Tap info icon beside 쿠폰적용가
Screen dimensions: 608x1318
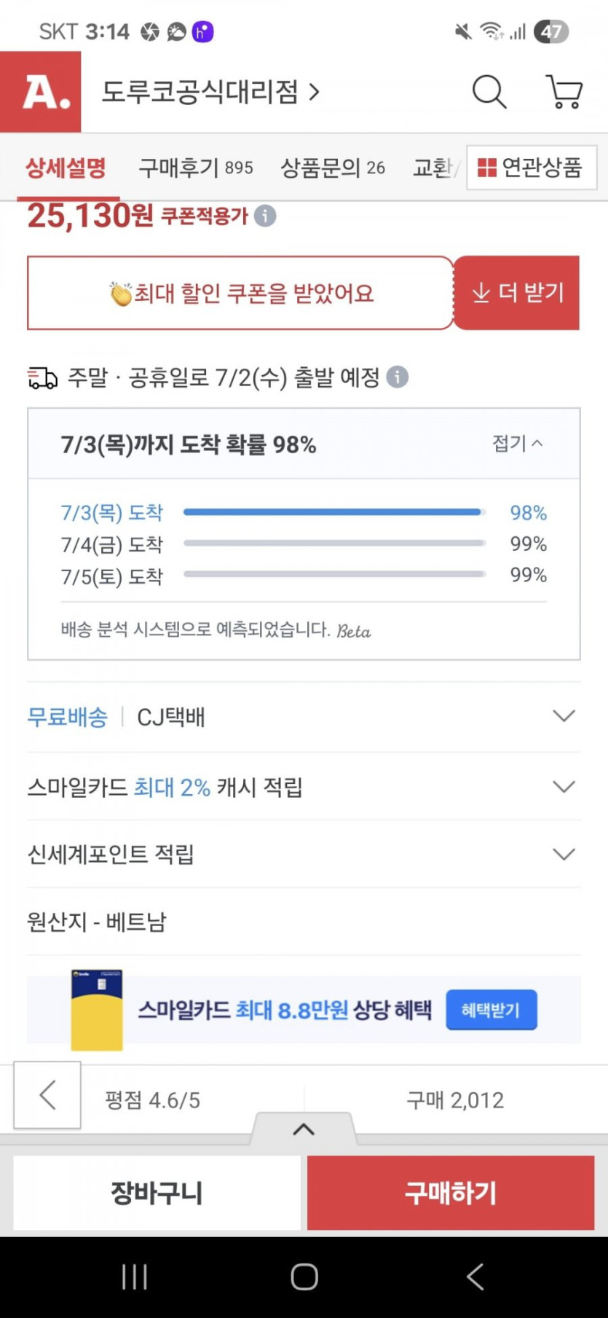[x=265, y=216]
